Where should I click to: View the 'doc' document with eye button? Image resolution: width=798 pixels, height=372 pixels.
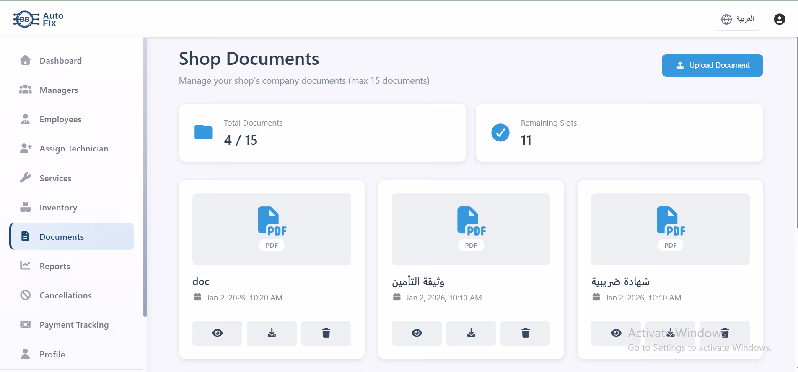(217, 333)
